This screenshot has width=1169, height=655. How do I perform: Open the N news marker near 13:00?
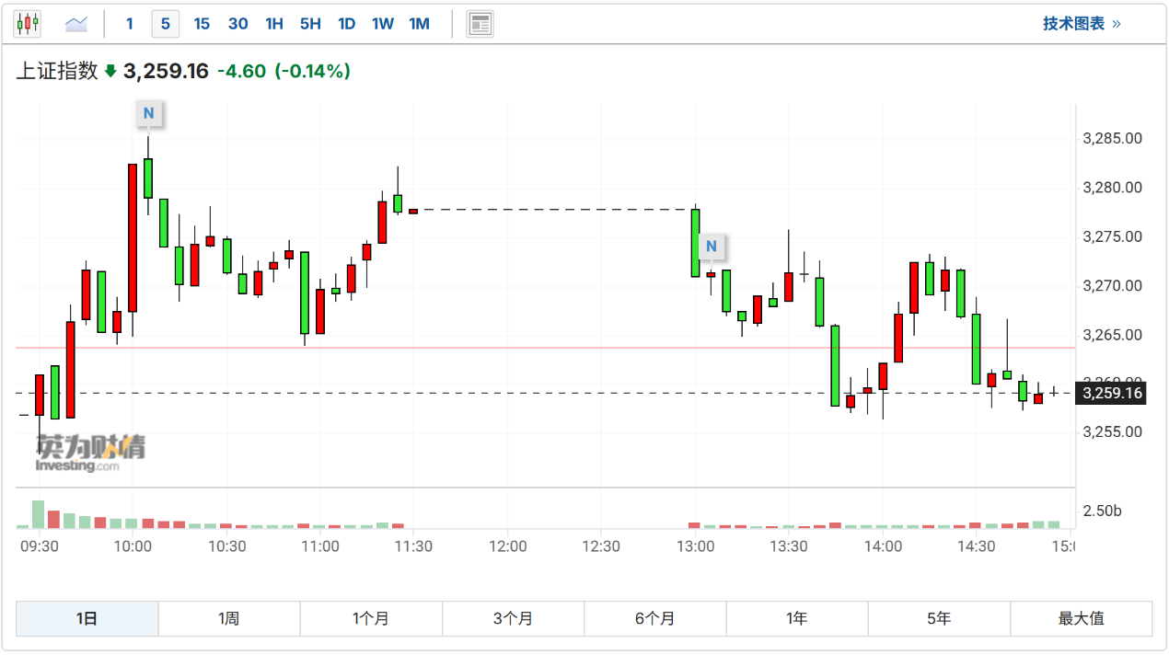click(x=712, y=247)
